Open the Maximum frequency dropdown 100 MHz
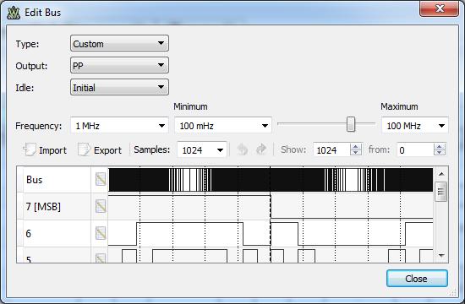 (415, 126)
